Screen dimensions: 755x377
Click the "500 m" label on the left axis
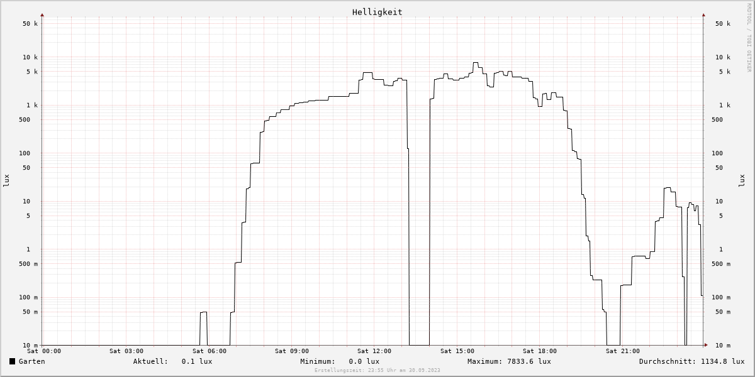click(x=28, y=264)
